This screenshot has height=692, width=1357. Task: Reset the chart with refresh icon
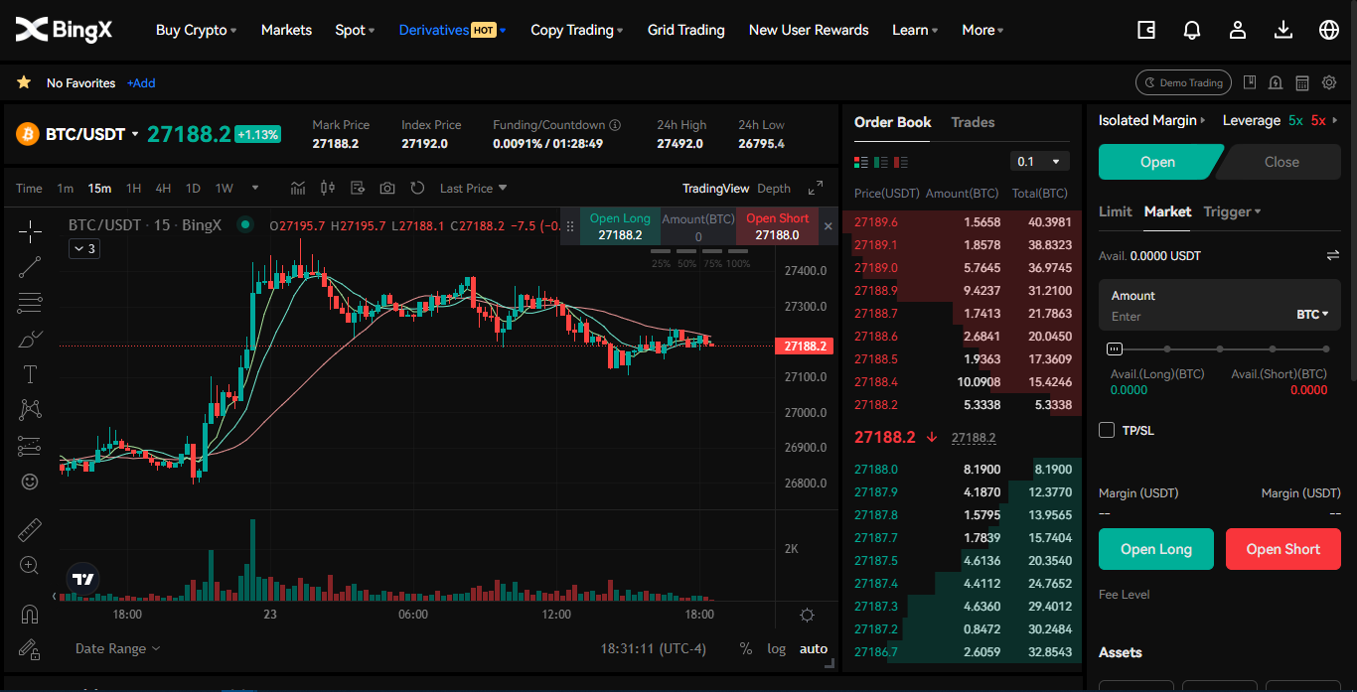pyautogui.click(x=417, y=188)
